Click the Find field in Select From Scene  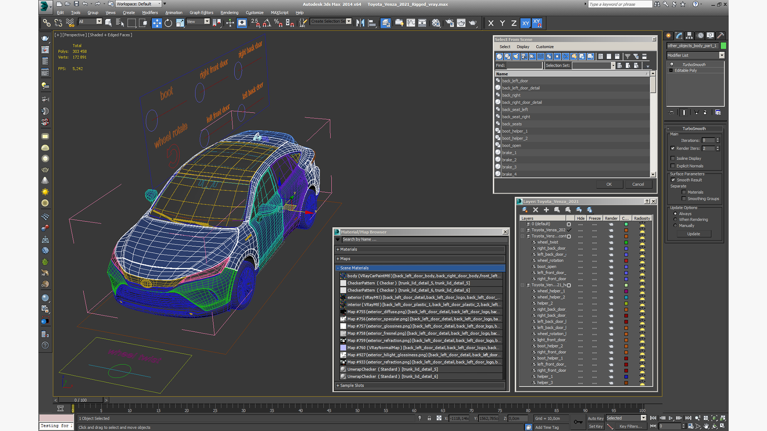[x=525, y=65]
